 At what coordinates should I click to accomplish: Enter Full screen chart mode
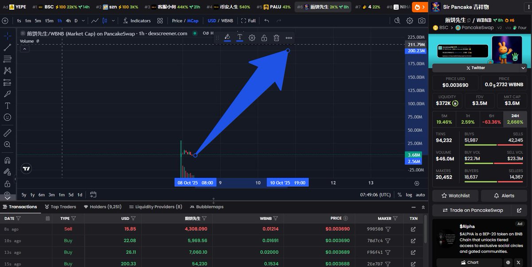click(x=248, y=21)
